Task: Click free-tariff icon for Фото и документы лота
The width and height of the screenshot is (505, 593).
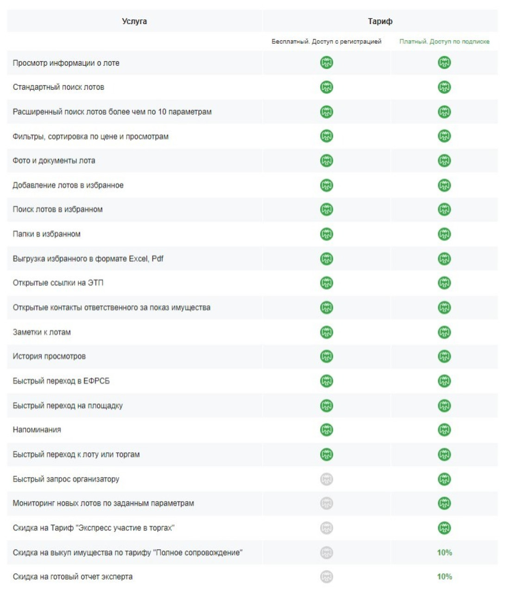Action: 327,161
